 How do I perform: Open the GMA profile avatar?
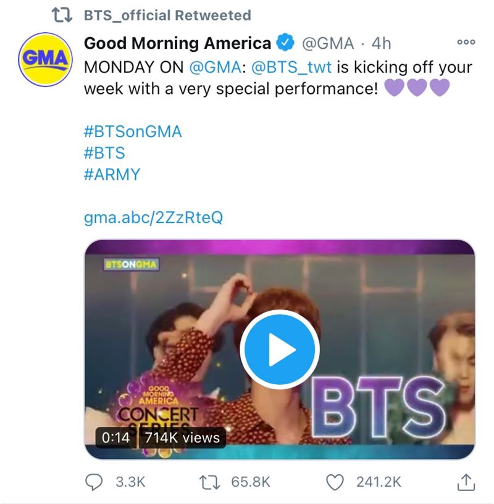tap(45, 59)
